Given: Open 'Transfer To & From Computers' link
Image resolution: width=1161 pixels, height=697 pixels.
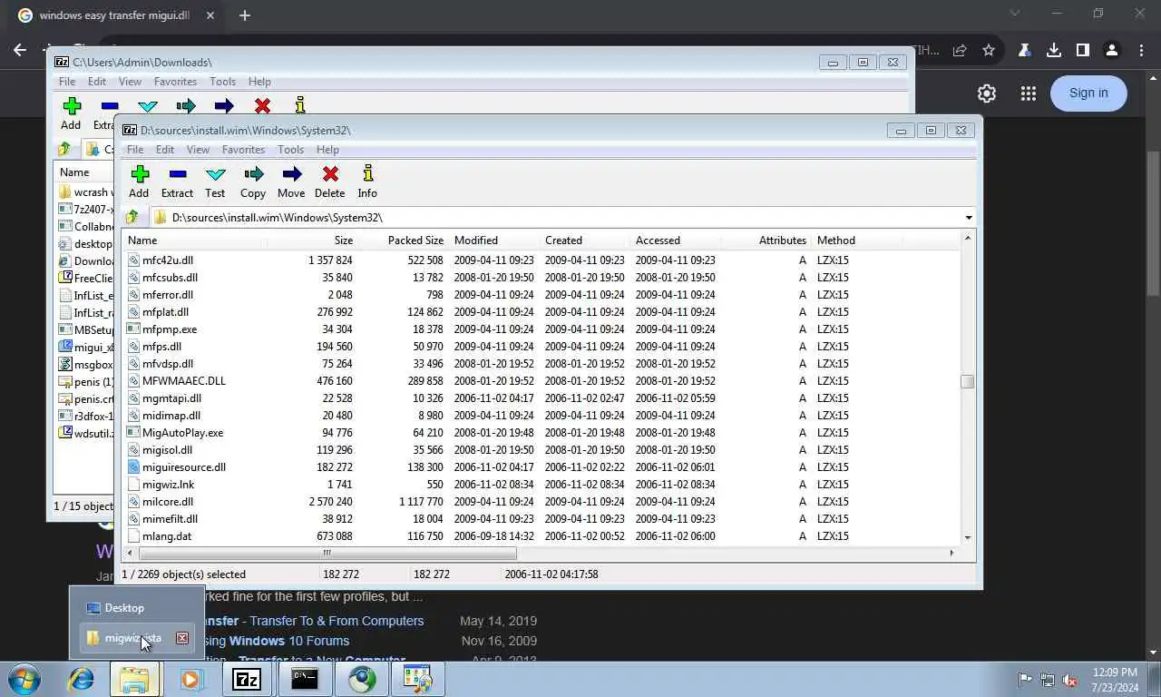Looking at the screenshot, I should pyautogui.click(x=337, y=621).
